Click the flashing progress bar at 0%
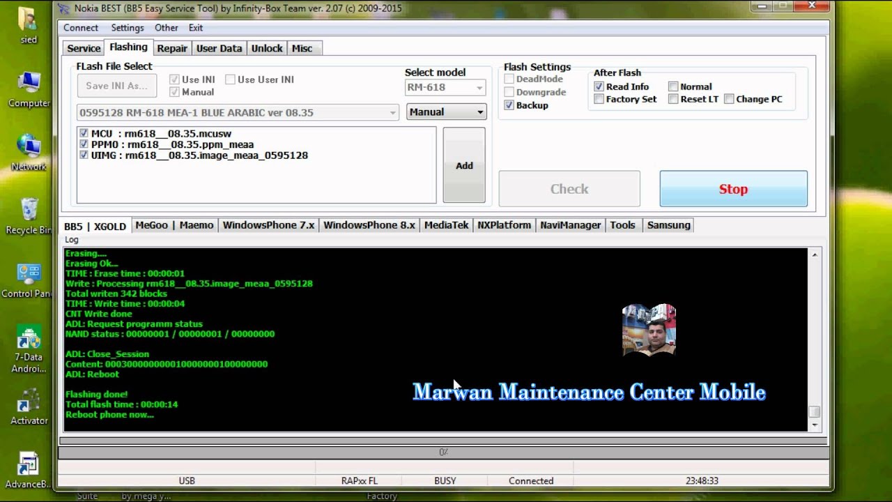 (443, 452)
